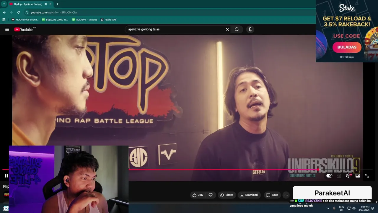Screen dimensions: 378x213
Task: Click the BULADAS code button in Stake ad
Action: tap(347, 47)
